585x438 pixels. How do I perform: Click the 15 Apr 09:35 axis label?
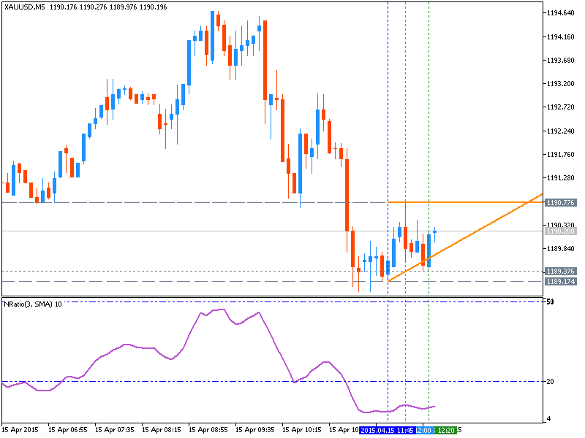coord(257,431)
